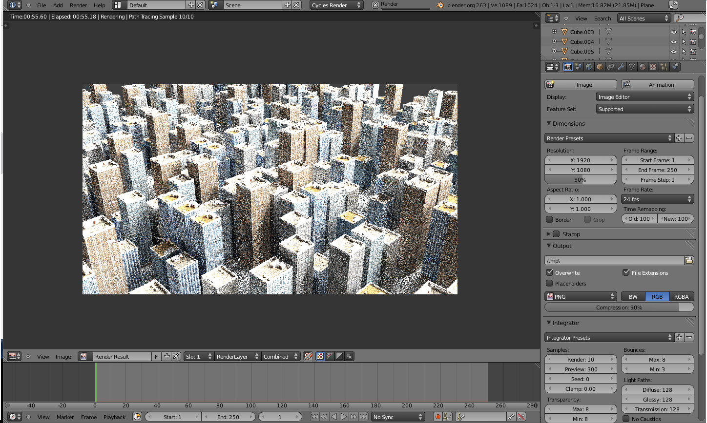The image size is (707, 423).
Task: Open the Render Presets dropdown
Action: 609,138
